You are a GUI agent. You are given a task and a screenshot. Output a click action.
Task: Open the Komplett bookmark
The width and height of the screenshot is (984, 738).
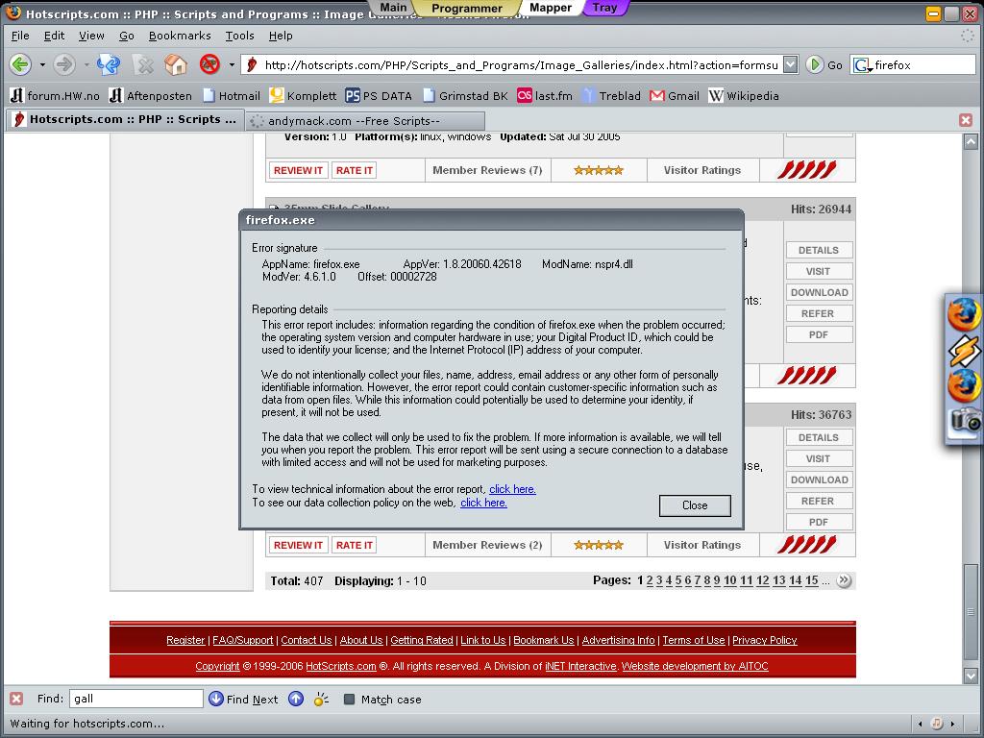click(x=303, y=95)
